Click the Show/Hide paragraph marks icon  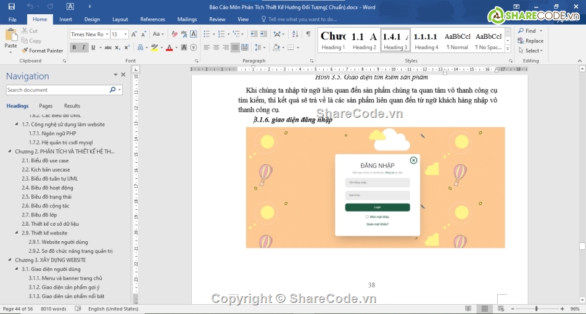pos(308,35)
